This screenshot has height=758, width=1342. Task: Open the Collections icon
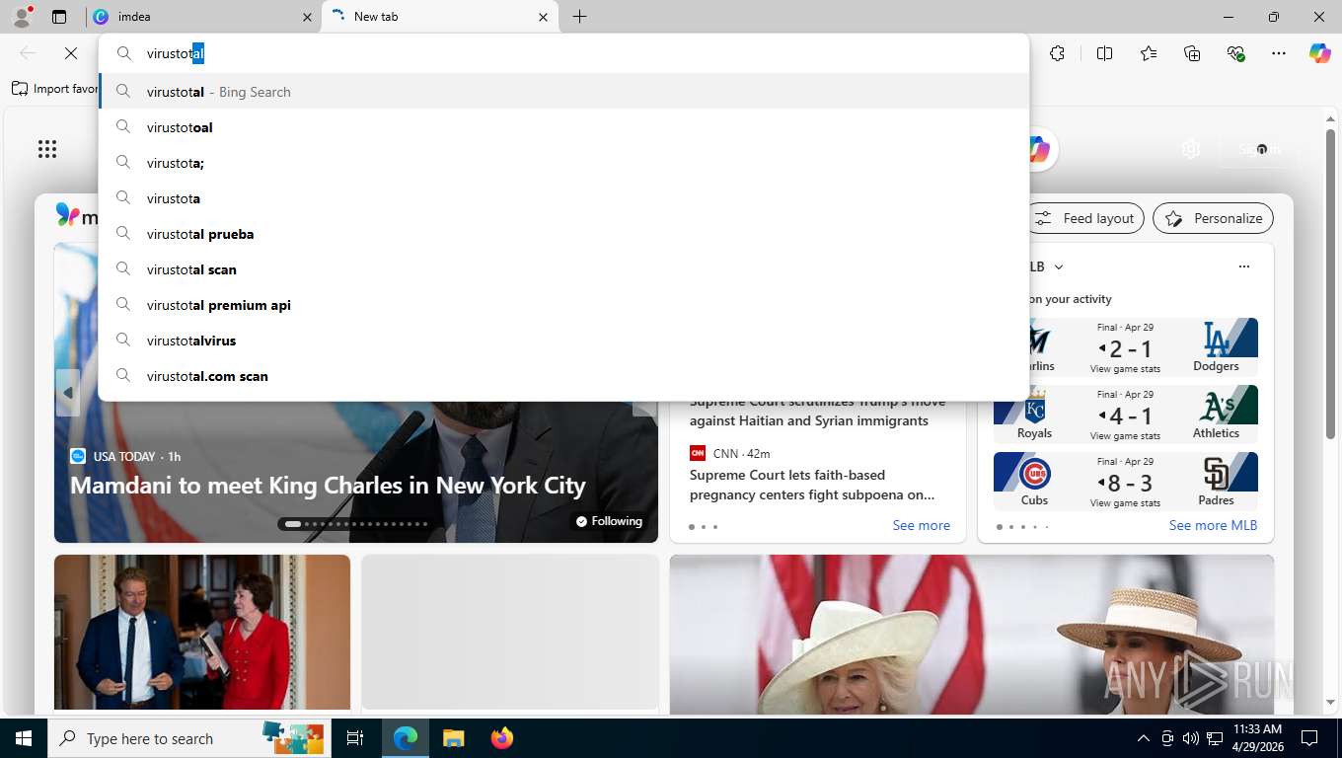pyautogui.click(x=1192, y=53)
